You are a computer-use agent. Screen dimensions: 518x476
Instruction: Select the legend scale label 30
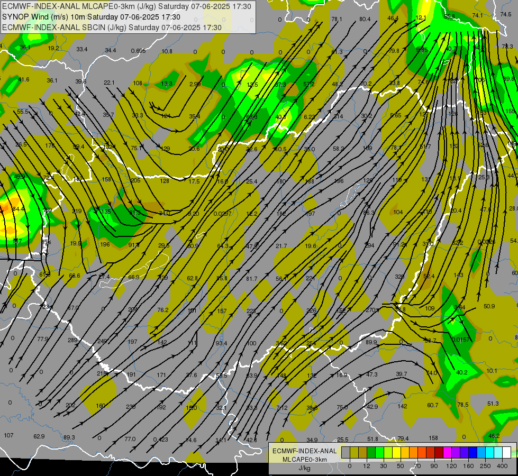(384, 466)
